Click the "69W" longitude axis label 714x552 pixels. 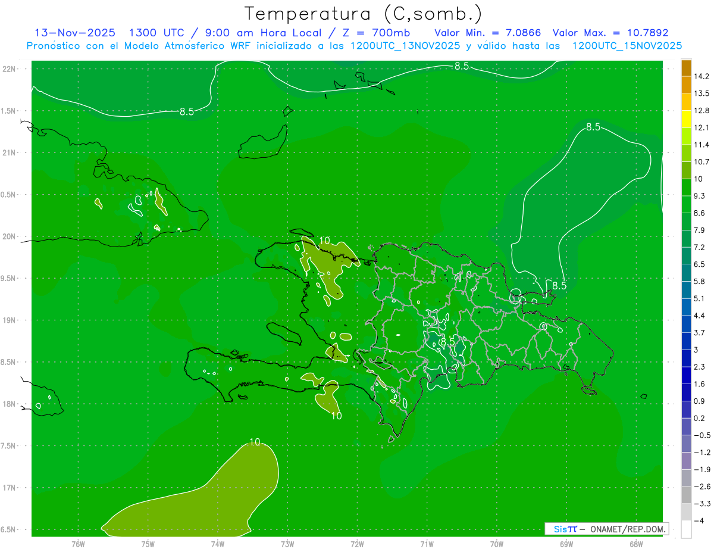[x=566, y=544]
